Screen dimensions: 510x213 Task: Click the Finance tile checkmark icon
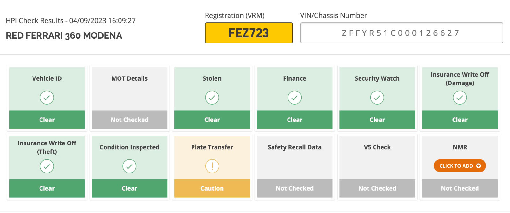[295, 98]
